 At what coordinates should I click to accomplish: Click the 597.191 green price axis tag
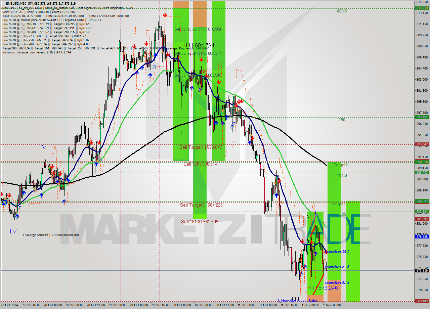coord(422,117)
